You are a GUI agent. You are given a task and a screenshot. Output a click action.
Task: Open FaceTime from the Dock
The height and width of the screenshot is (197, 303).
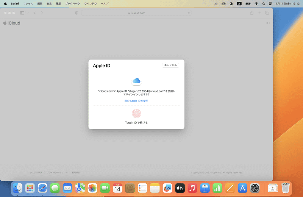click(105, 188)
